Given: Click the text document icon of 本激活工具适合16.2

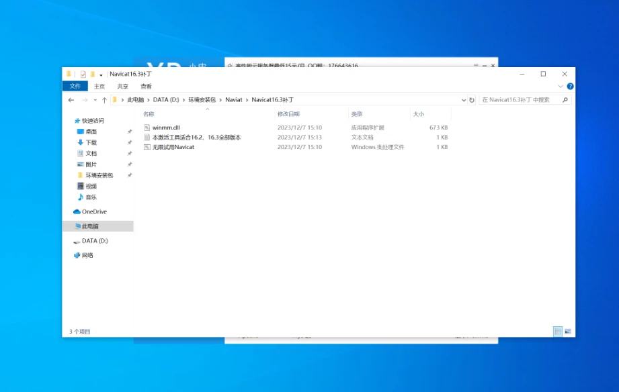Looking at the screenshot, I should click(x=147, y=137).
